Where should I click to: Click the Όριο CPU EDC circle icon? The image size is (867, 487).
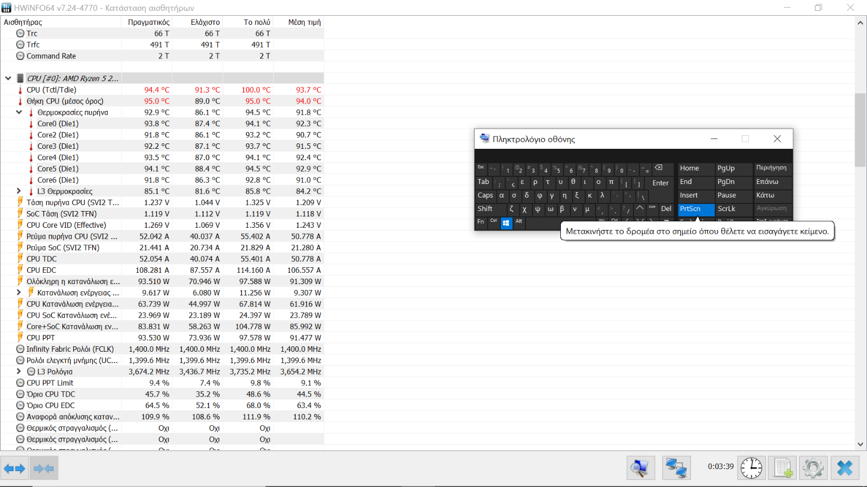coord(21,405)
